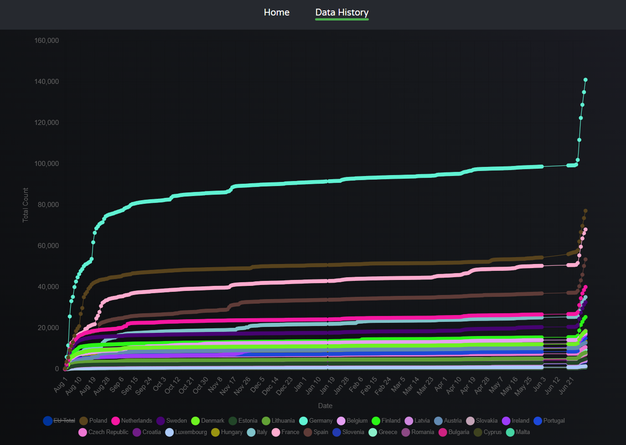Toggle Estonia legend label

[248, 420]
